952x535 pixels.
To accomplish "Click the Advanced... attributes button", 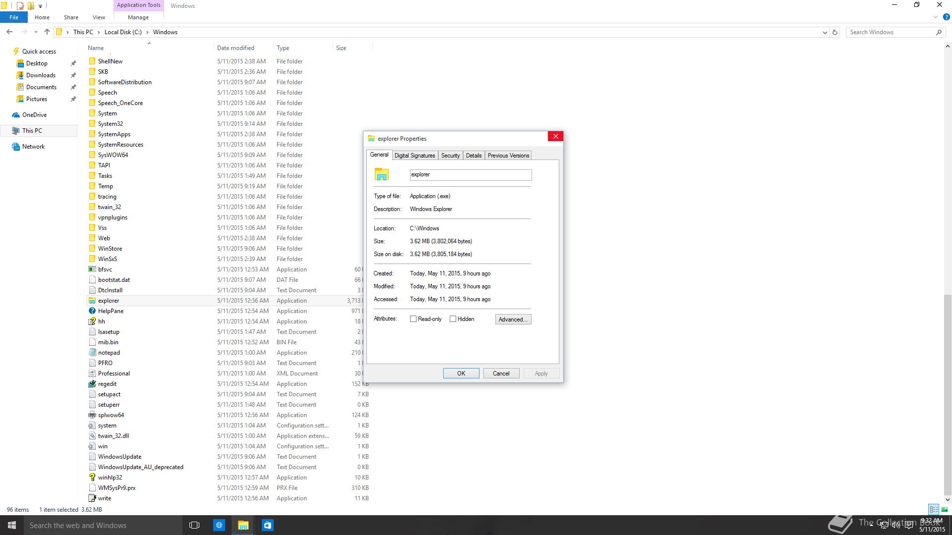I will point(513,320).
